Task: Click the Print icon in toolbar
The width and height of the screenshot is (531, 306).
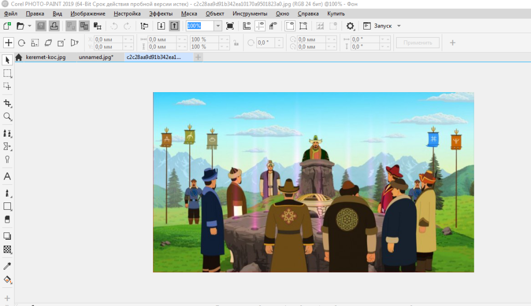Action: (x=54, y=26)
